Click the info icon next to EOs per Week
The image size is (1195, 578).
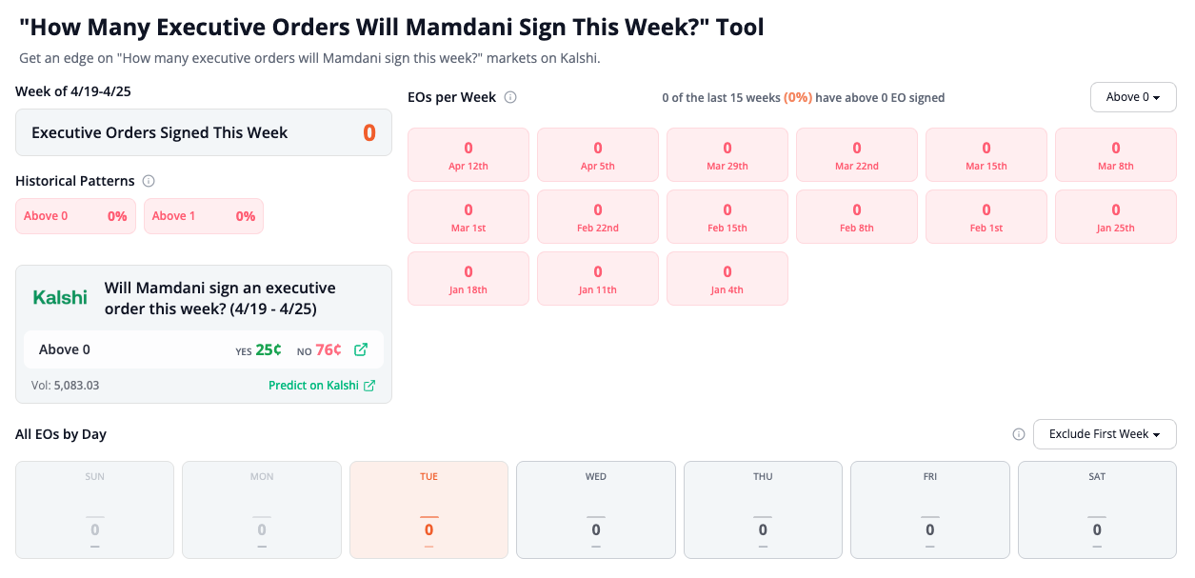tap(510, 96)
